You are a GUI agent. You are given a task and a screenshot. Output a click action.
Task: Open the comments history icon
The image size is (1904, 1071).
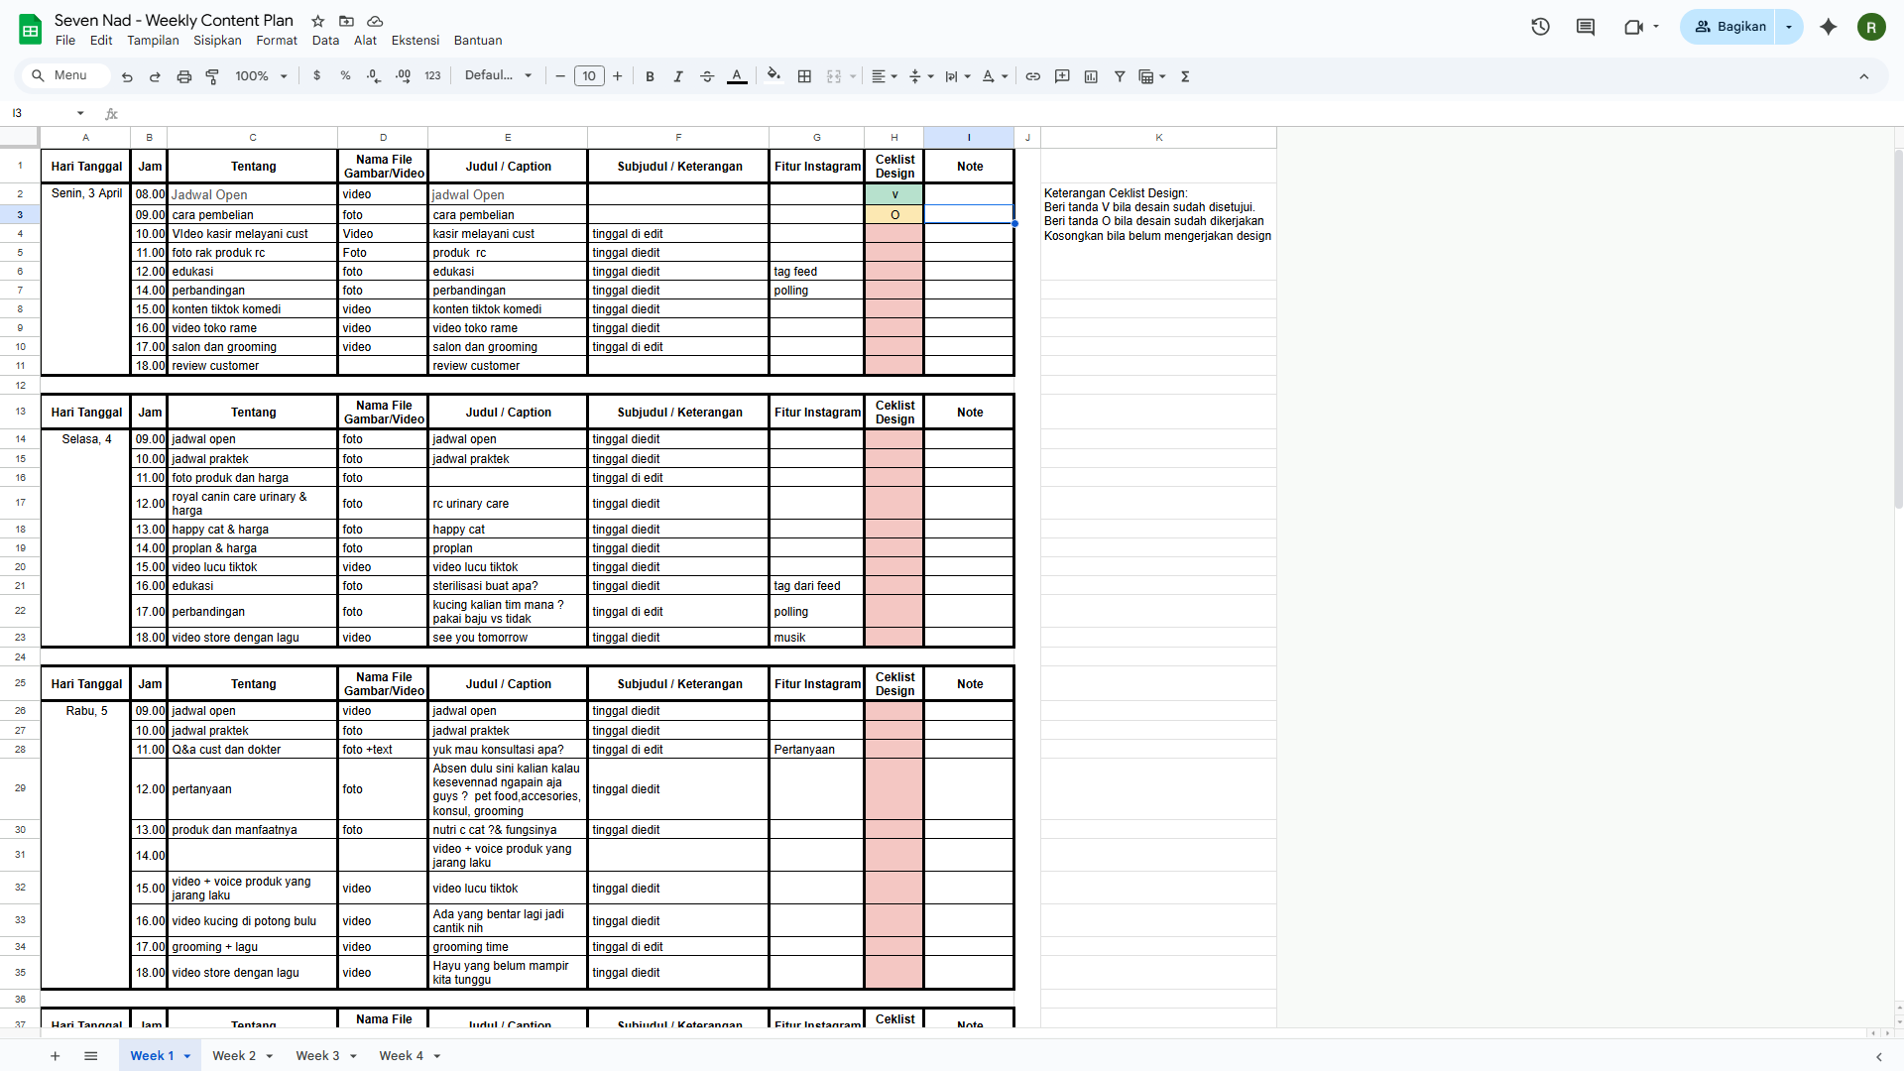(1585, 27)
